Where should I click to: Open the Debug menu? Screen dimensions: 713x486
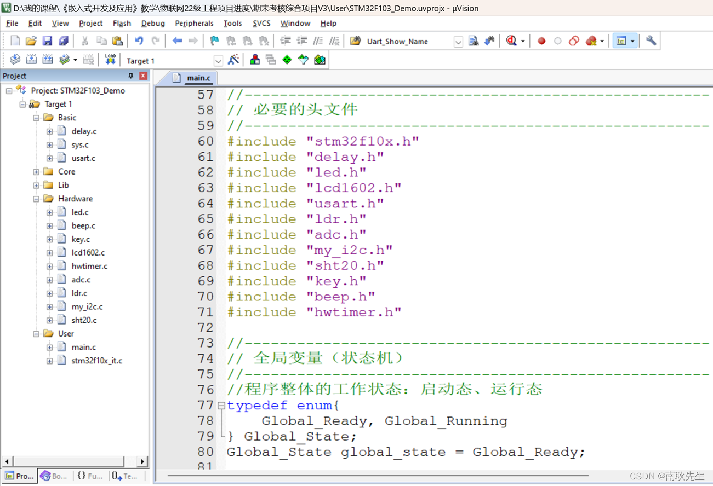[153, 24]
